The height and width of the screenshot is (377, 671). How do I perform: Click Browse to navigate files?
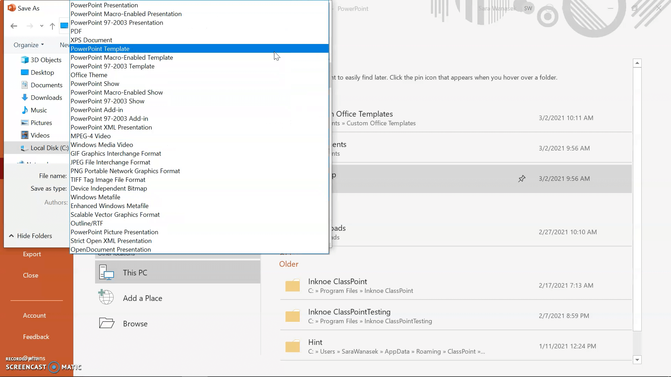point(135,323)
